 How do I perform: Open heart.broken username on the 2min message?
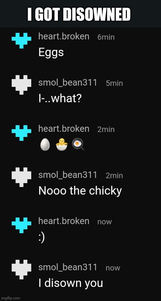point(64,129)
